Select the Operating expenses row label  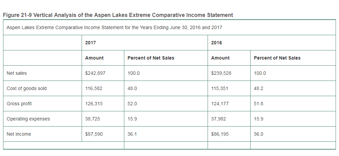tap(28, 119)
